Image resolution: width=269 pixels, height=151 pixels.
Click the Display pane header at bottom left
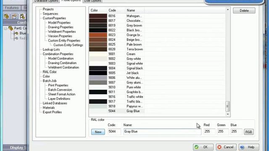(x=15, y=148)
